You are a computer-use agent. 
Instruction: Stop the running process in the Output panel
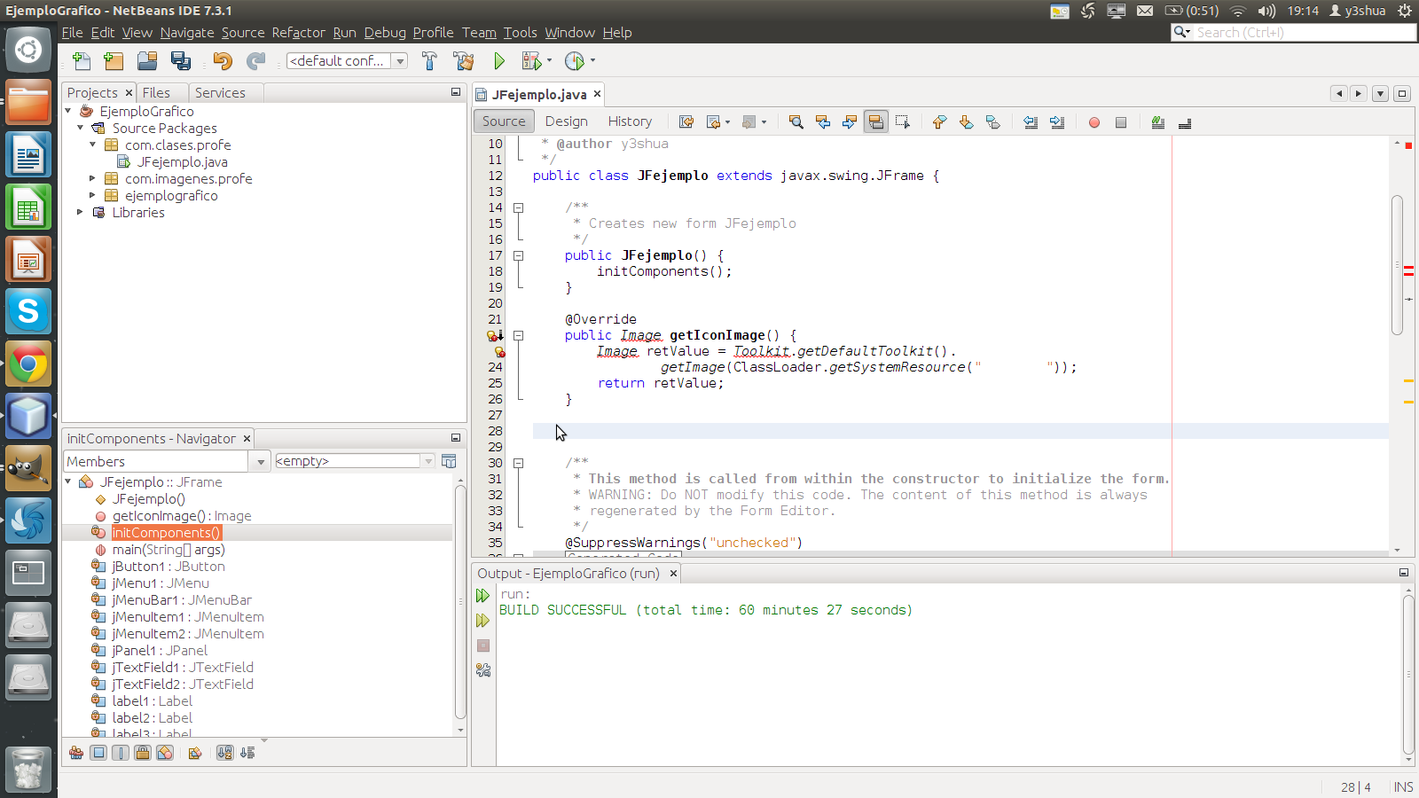click(x=483, y=645)
